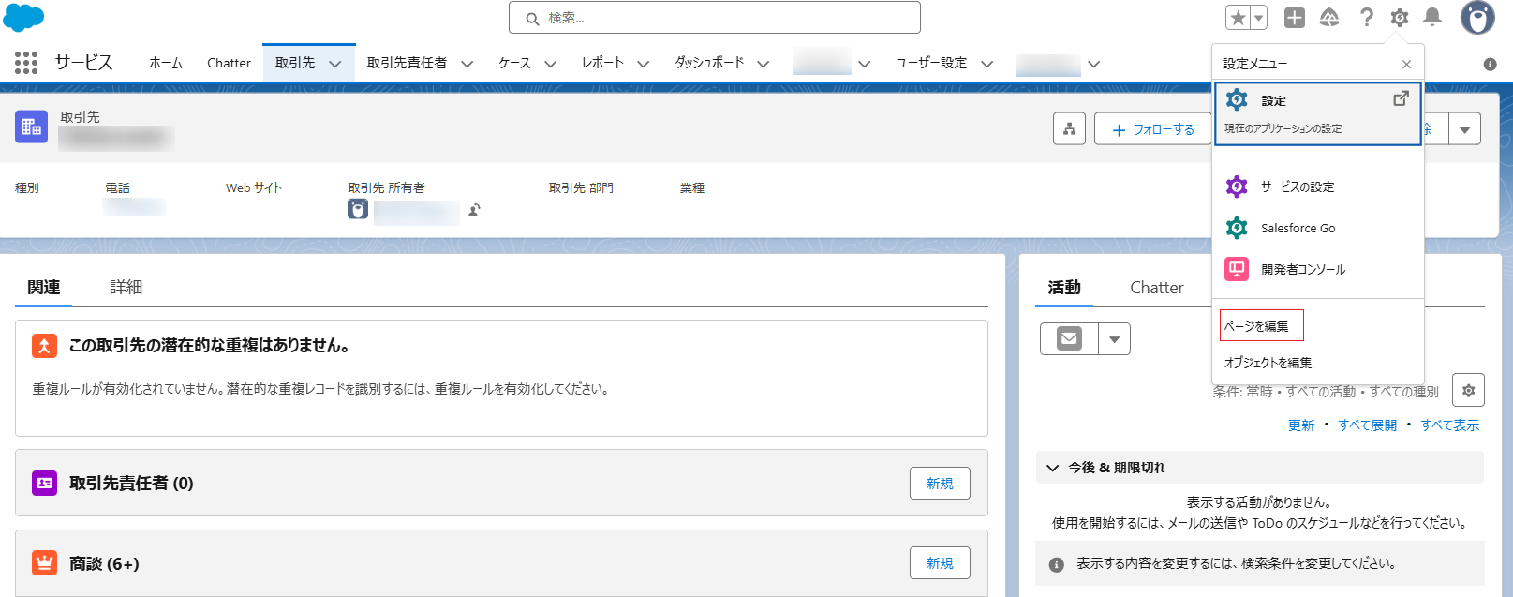Click the Trailhead guidance icon

tap(1329, 18)
